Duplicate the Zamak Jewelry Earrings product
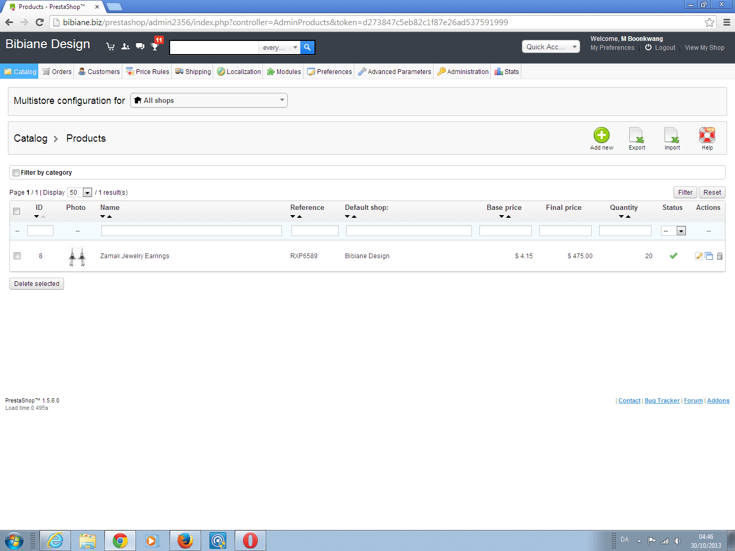This screenshot has height=551, width=735. [709, 256]
